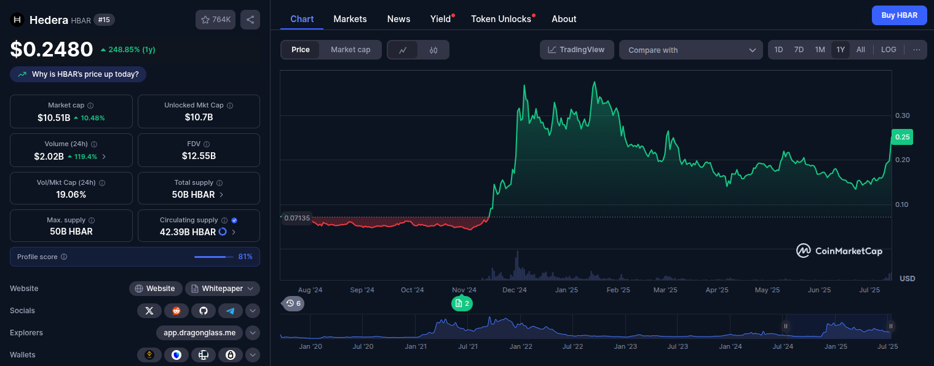934x366 pixels.
Task: Click the share icon button
Action: point(250,20)
